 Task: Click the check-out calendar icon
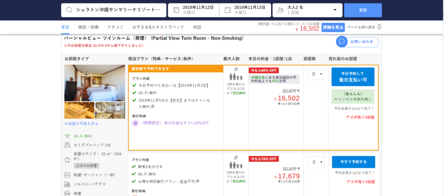point(227,10)
